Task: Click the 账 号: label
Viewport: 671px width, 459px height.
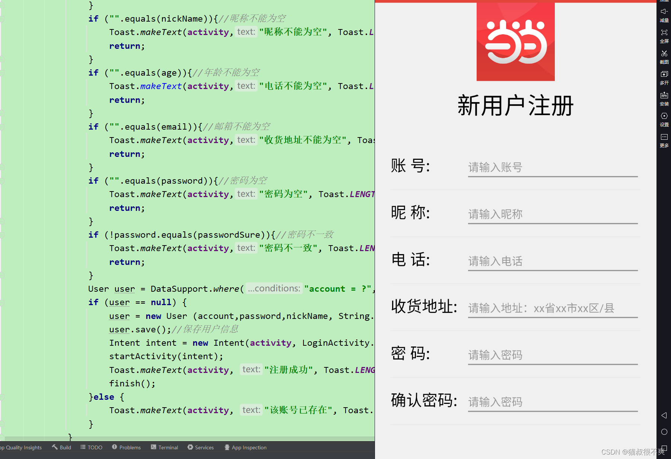Action: click(x=410, y=166)
